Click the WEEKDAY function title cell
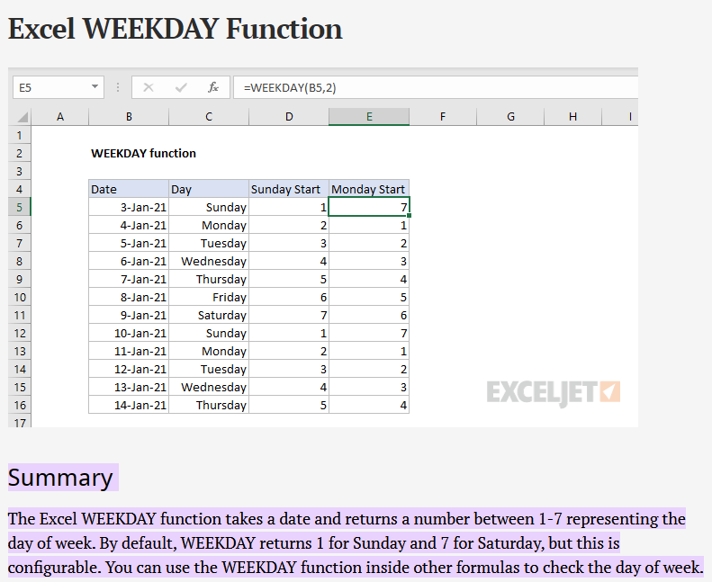Viewport: 712px width, 582px height. coord(143,153)
